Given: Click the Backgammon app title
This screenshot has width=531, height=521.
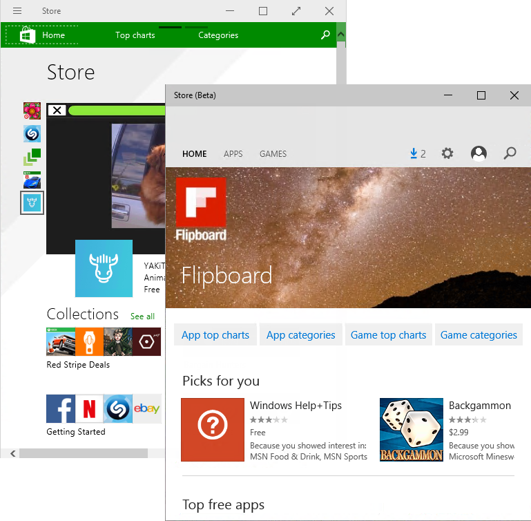Looking at the screenshot, I should click(x=480, y=406).
